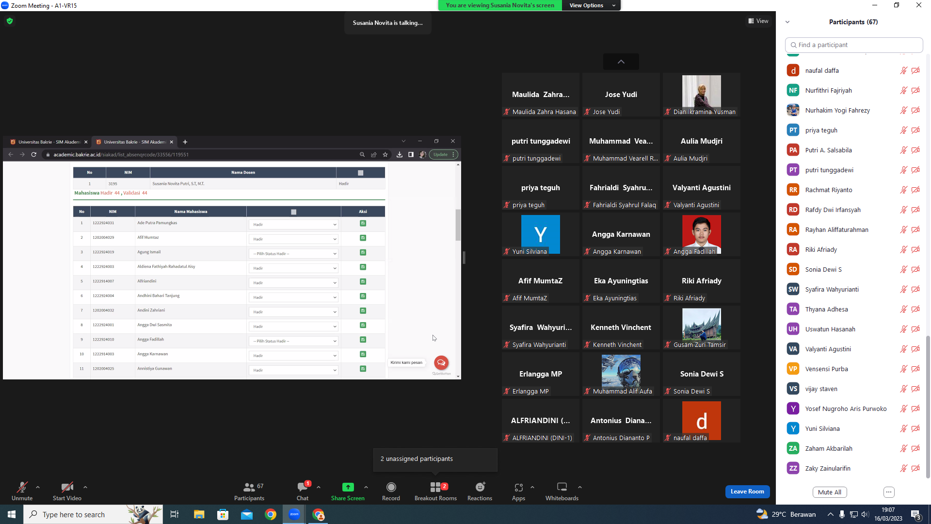Click the Find a participant search field

coord(854,45)
